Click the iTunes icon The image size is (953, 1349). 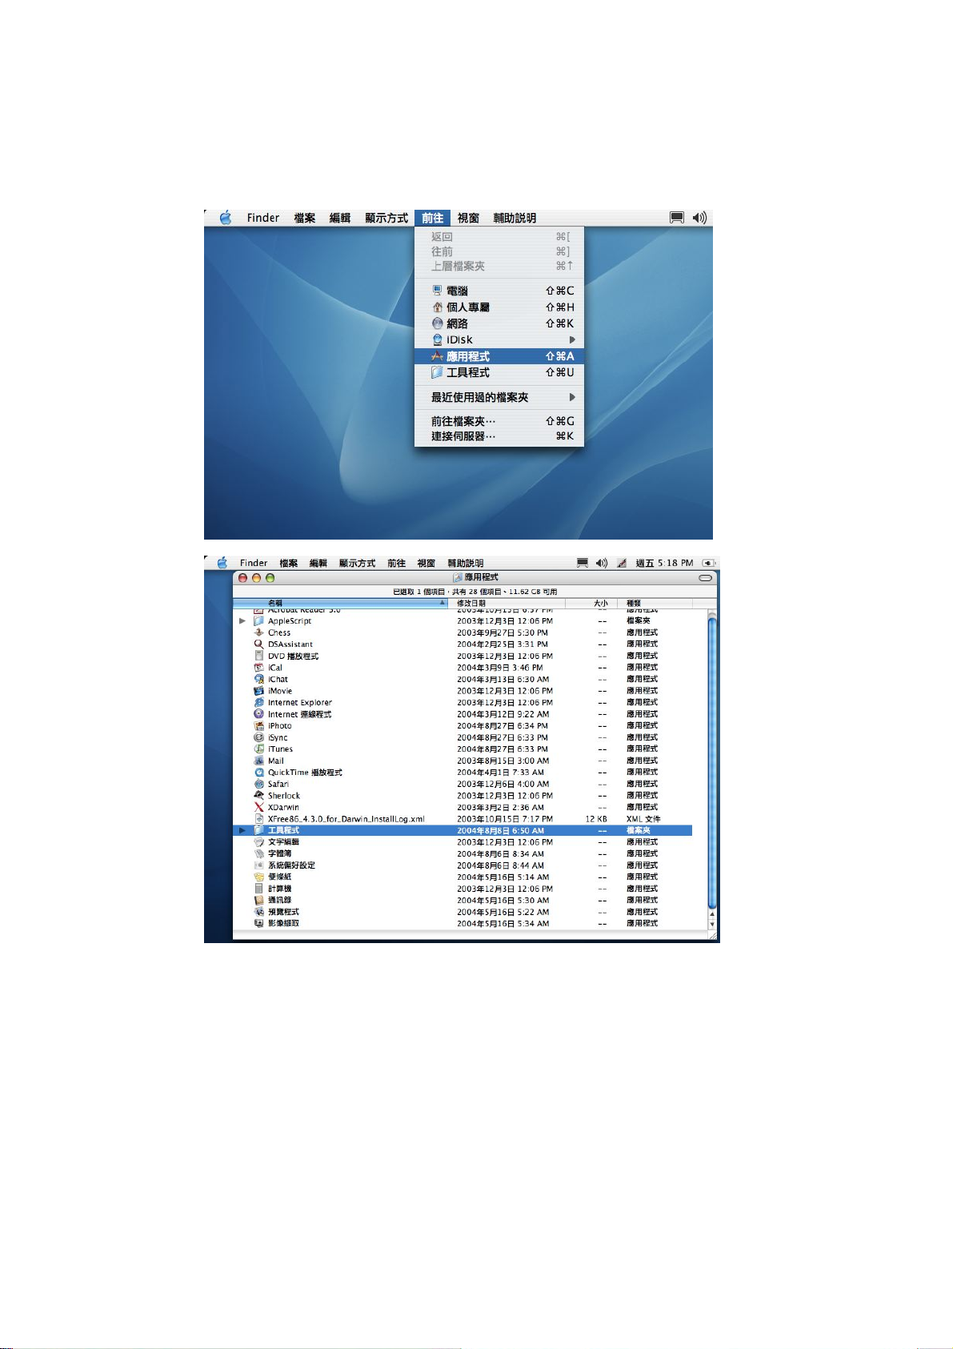coord(258,749)
